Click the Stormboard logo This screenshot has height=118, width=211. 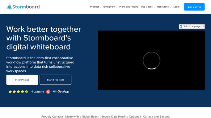23,7
